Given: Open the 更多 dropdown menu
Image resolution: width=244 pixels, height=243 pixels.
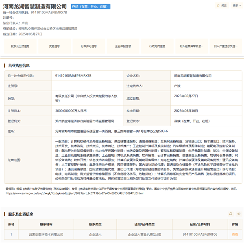Looking at the screenshot, I should pyautogui.click(x=237, y=6).
